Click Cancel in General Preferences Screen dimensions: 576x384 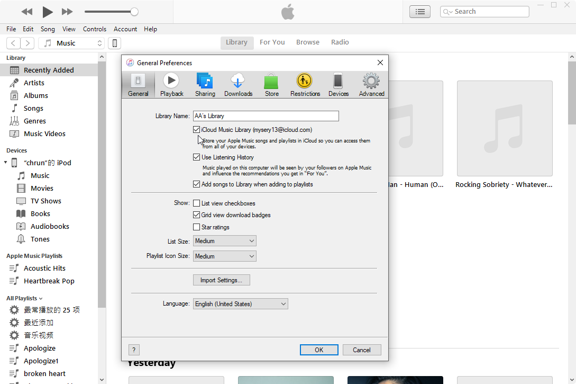point(362,350)
